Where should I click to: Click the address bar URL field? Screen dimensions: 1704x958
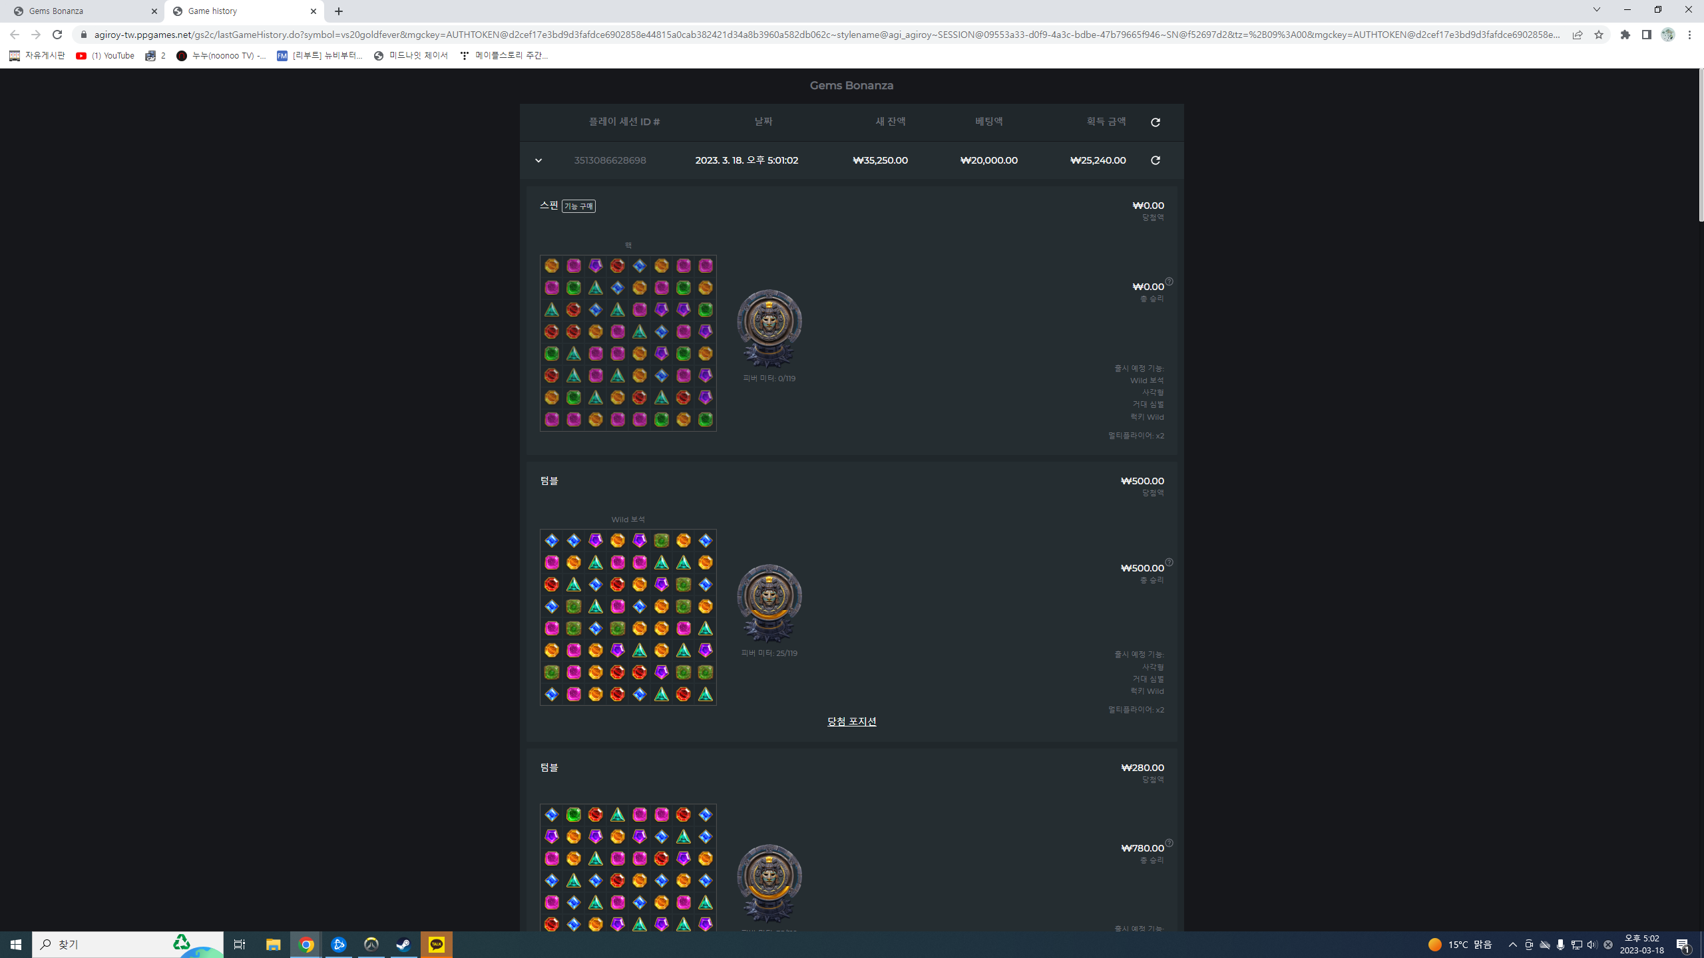825,35
